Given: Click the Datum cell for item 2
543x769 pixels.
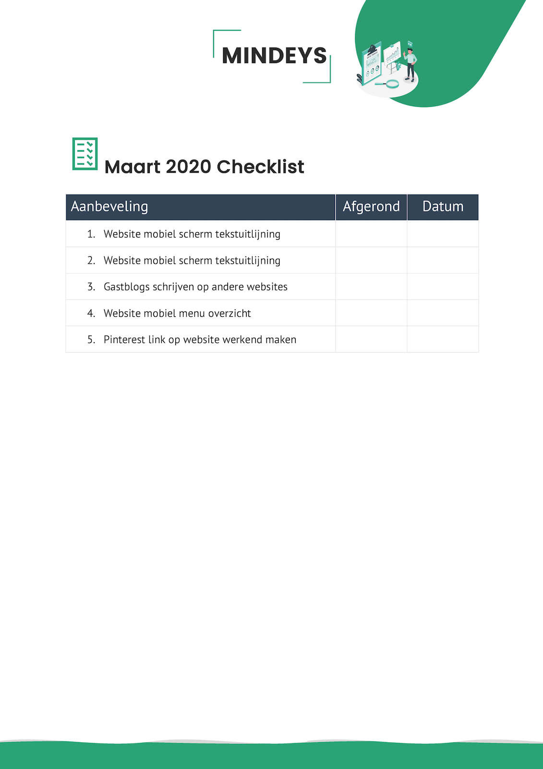Looking at the screenshot, I should [x=443, y=260].
